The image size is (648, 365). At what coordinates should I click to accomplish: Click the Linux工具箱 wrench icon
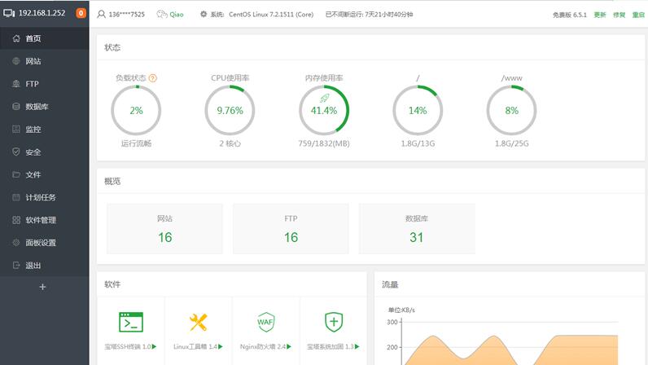click(198, 322)
